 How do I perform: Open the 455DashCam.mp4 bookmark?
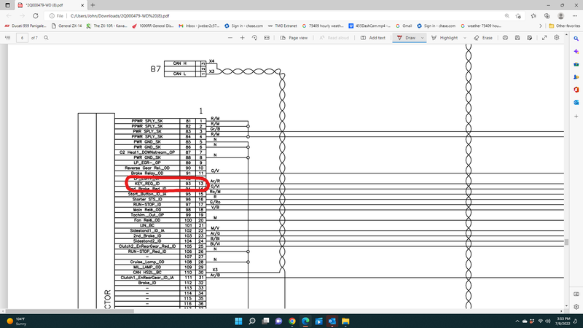point(369,26)
